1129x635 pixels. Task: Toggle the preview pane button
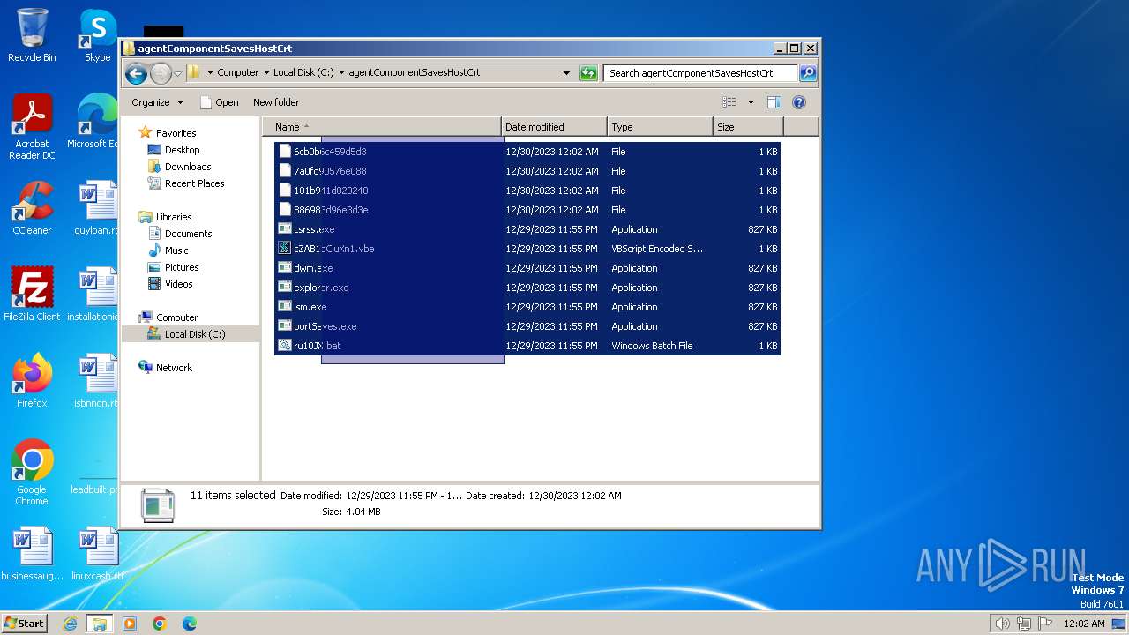(x=774, y=102)
